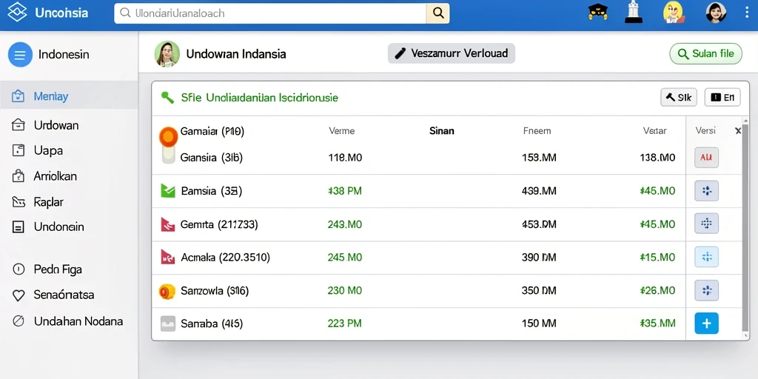
Task: Click the red AU button in Gansiia row
Action: click(x=706, y=158)
